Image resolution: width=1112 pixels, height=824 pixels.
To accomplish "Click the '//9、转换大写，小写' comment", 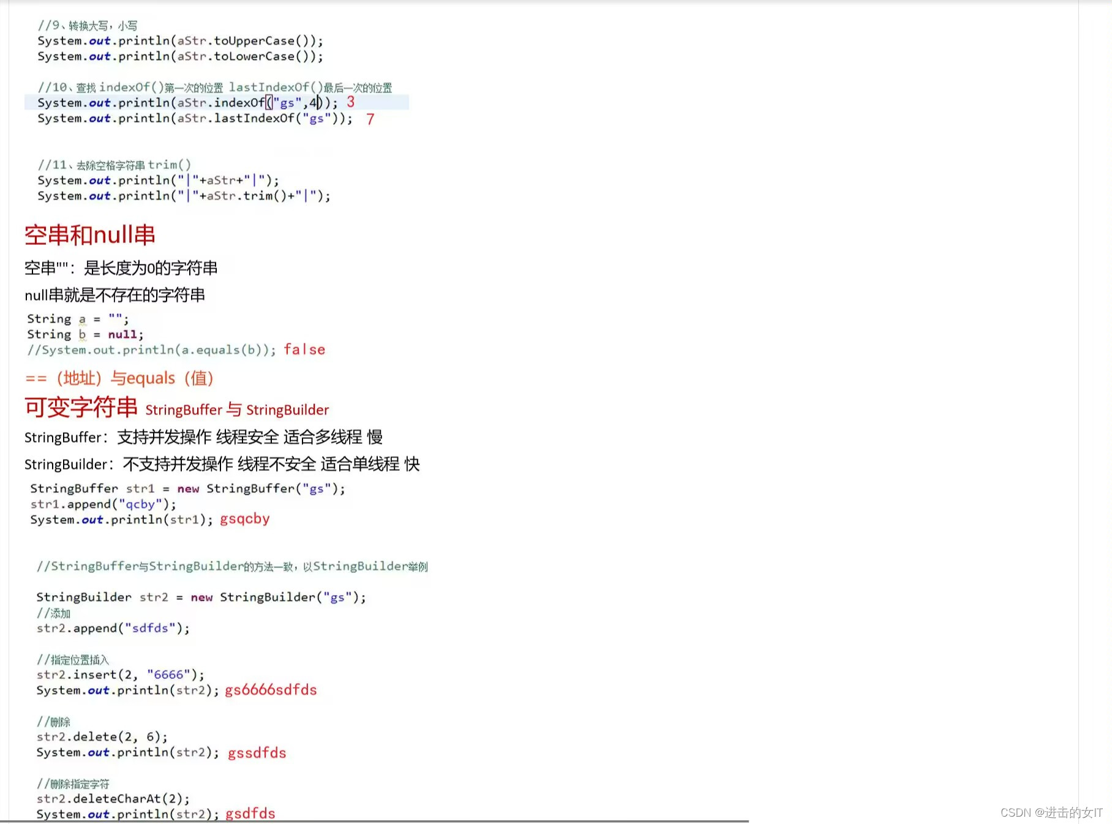I will point(88,26).
